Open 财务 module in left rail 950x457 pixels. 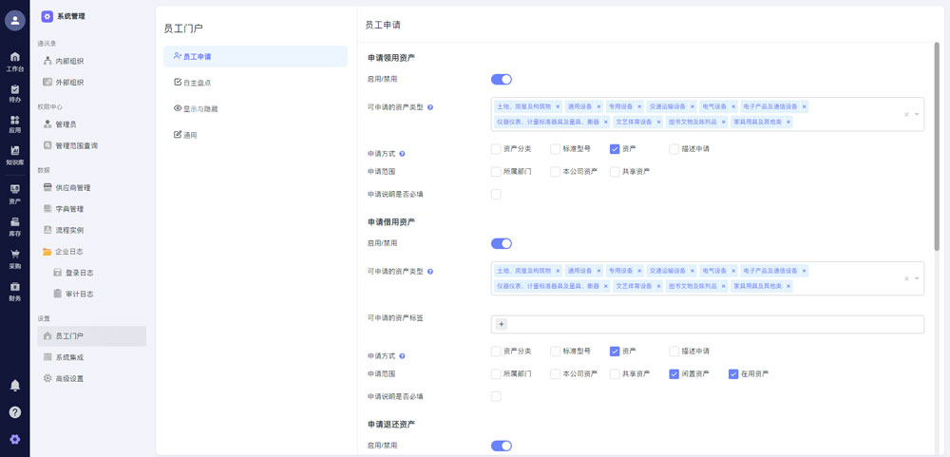pyautogui.click(x=14, y=292)
